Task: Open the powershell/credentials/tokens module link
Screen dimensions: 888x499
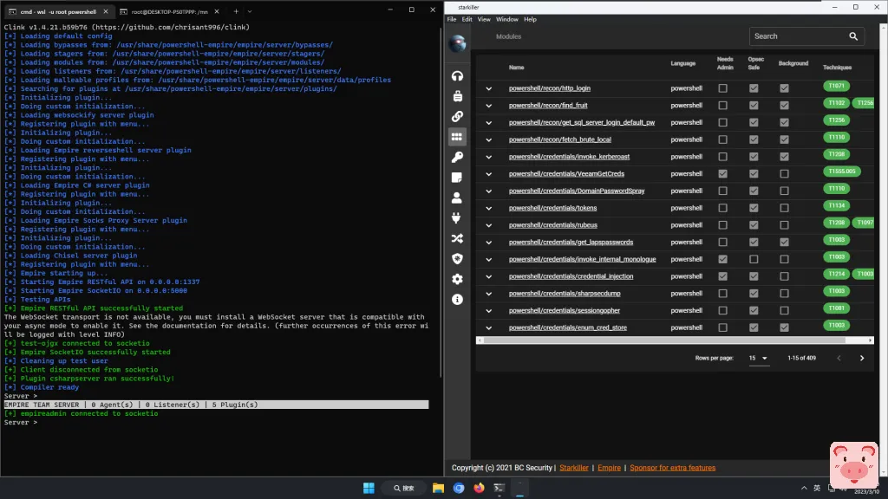Action: [x=552, y=208]
